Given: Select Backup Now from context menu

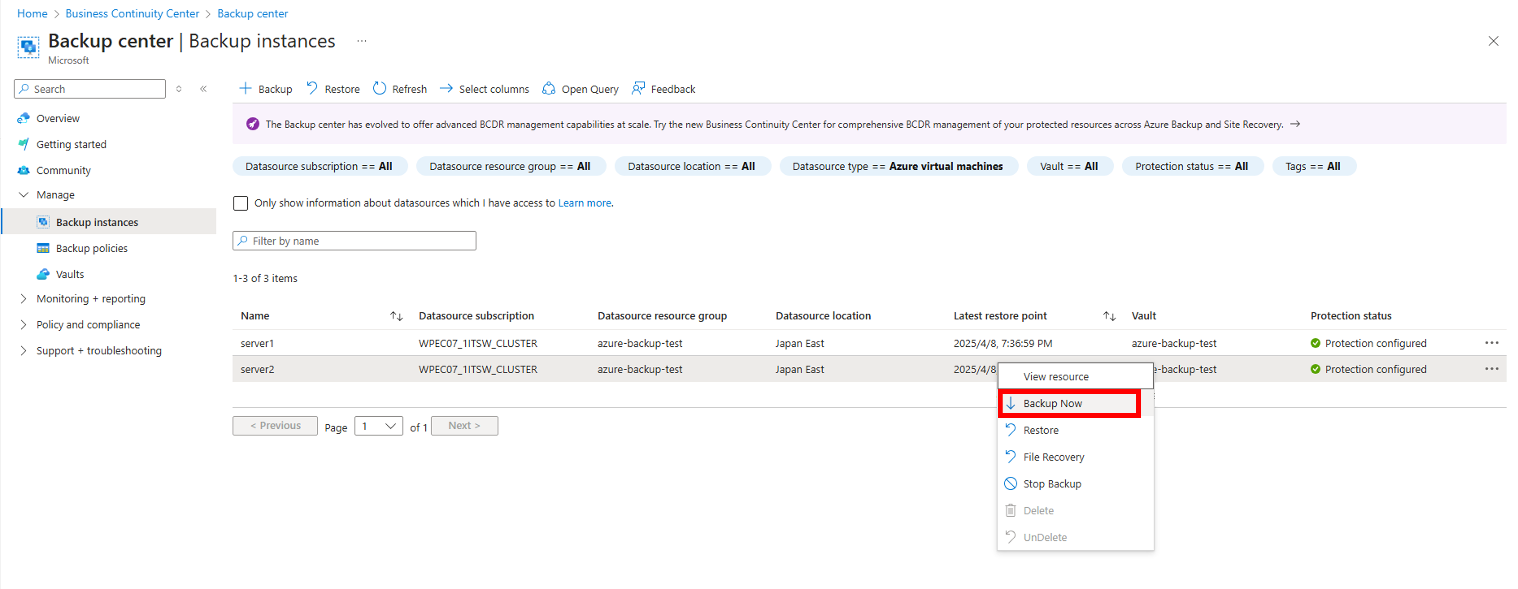Looking at the screenshot, I should 1053,404.
